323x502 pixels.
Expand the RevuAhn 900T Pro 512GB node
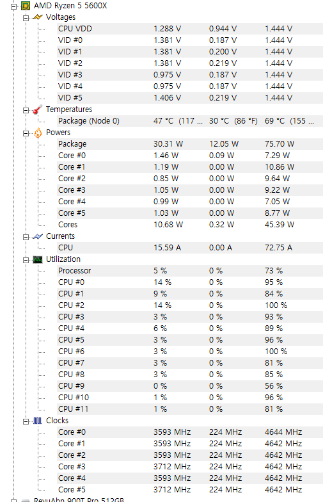click(13, 501)
